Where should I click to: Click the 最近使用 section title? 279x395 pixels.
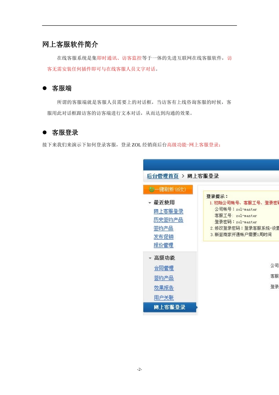coord(164,202)
